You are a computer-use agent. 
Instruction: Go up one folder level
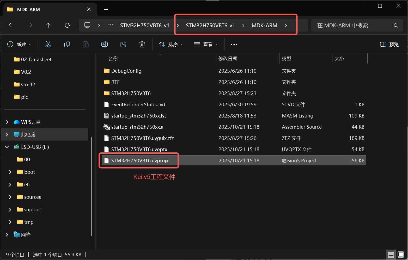click(48, 25)
